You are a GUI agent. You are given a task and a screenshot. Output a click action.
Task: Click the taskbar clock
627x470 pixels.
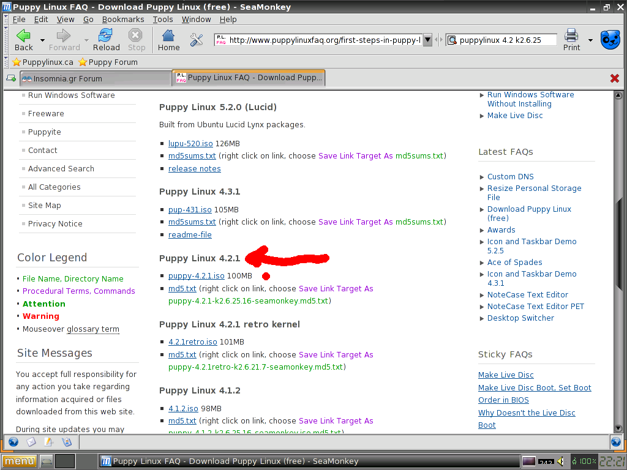coord(612,461)
